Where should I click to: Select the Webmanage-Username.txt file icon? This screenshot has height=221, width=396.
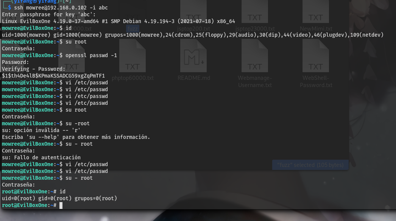pyautogui.click(x=254, y=56)
